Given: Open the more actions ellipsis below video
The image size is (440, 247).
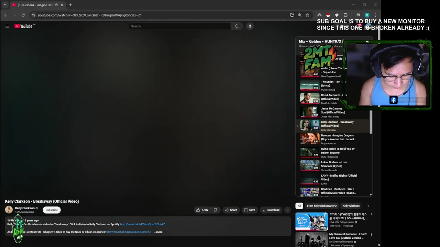Looking at the screenshot, I should (287, 210).
